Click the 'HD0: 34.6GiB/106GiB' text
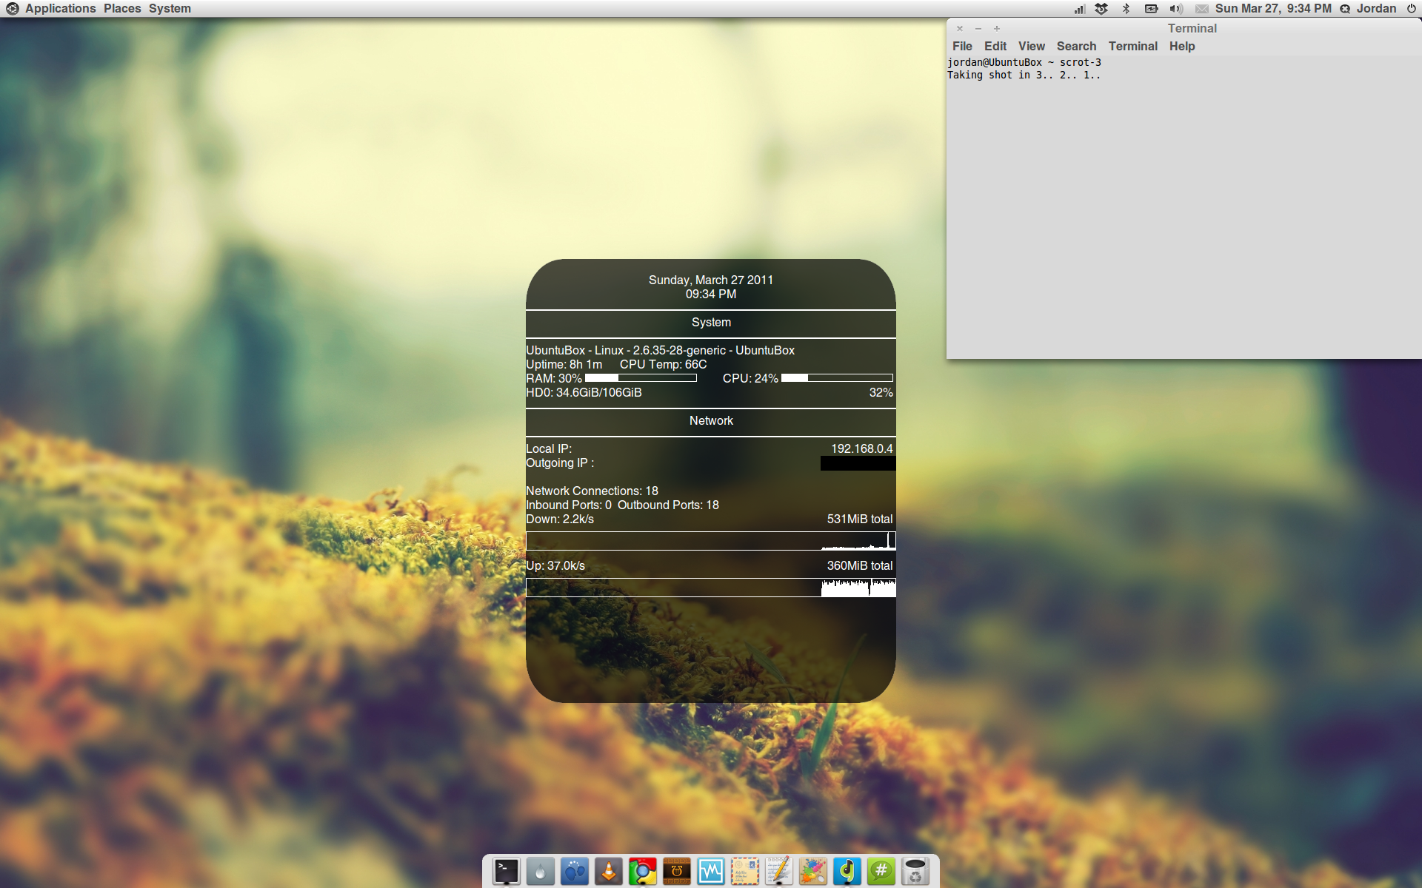This screenshot has width=1422, height=888. point(584,392)
